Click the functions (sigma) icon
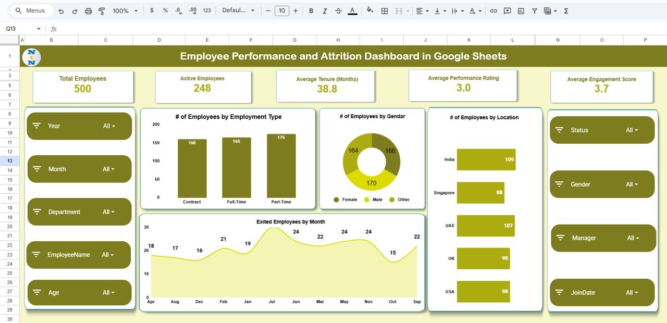 (x=566, y=10)
